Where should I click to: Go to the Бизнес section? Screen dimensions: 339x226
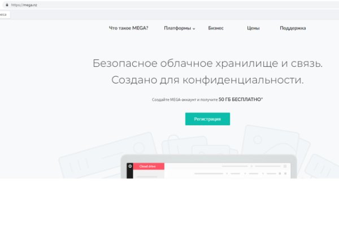click(215, 28)
